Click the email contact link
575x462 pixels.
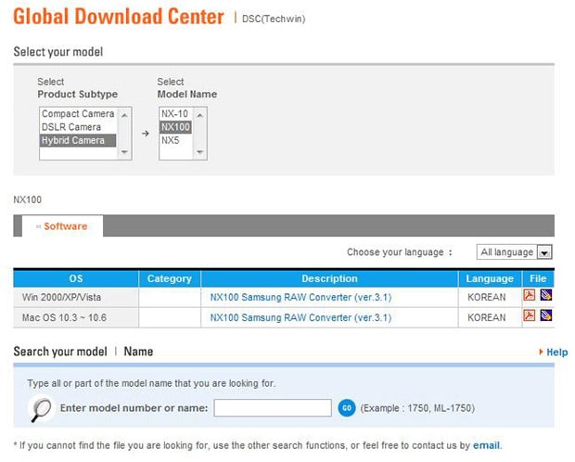486,445
